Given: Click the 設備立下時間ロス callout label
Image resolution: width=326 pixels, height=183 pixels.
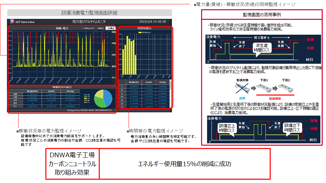Looking at the screenshot, I should coord(293,128).
